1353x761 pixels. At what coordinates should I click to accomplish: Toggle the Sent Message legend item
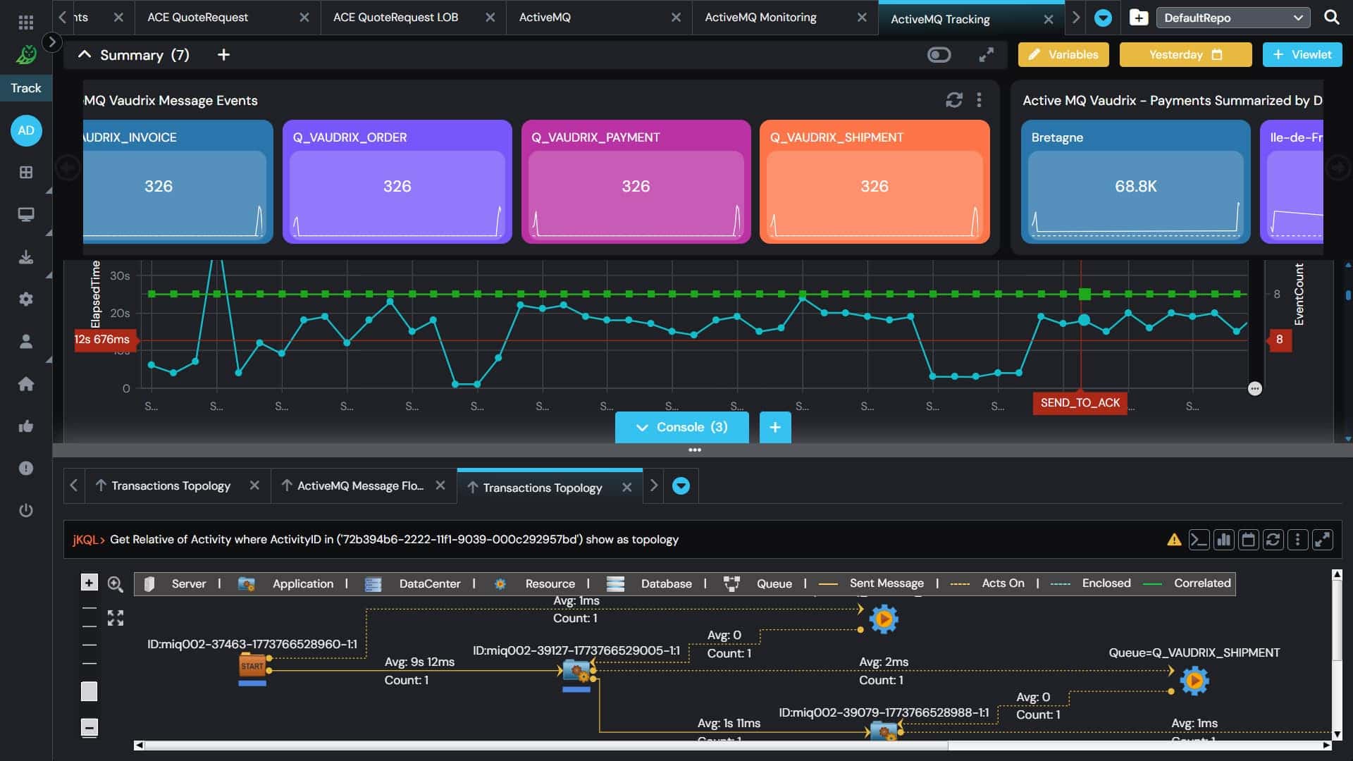(x=886, y=583)
